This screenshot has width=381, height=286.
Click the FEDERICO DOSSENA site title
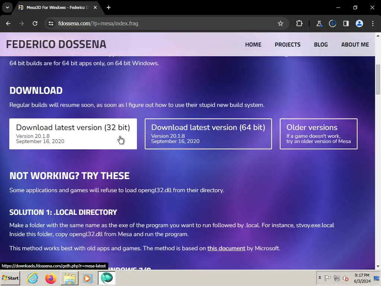tap(56, 45)
